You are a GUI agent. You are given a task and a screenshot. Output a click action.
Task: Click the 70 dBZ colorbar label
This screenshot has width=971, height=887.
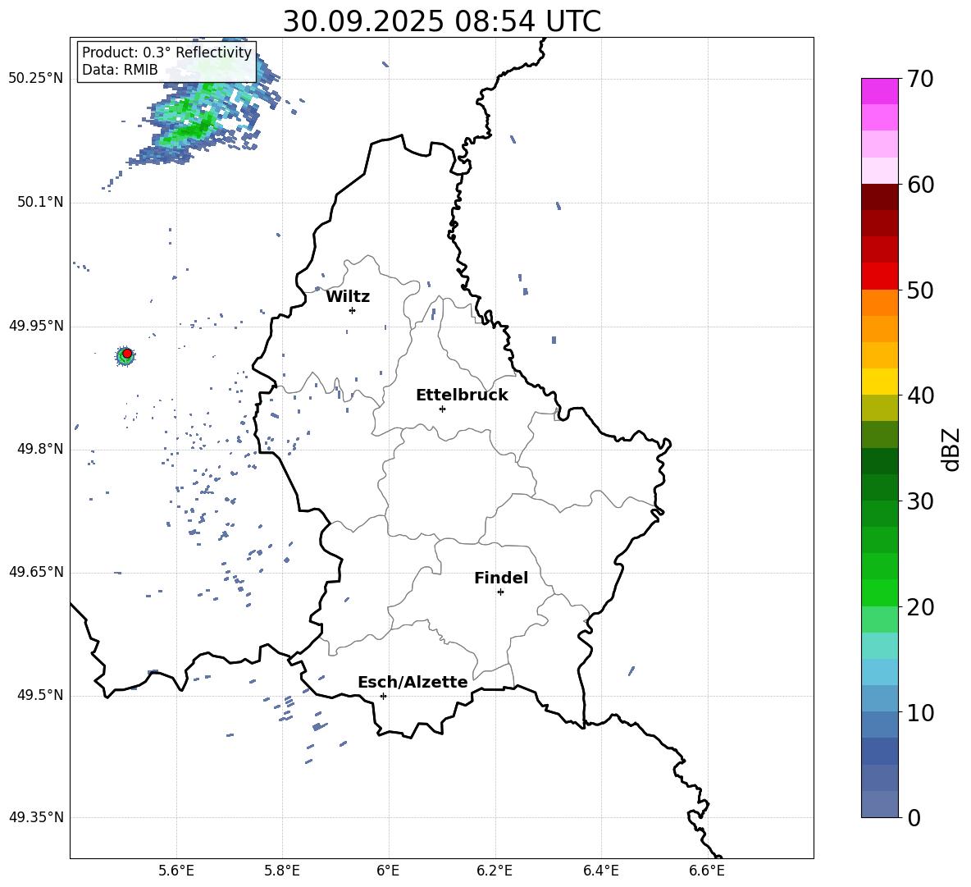919,79
